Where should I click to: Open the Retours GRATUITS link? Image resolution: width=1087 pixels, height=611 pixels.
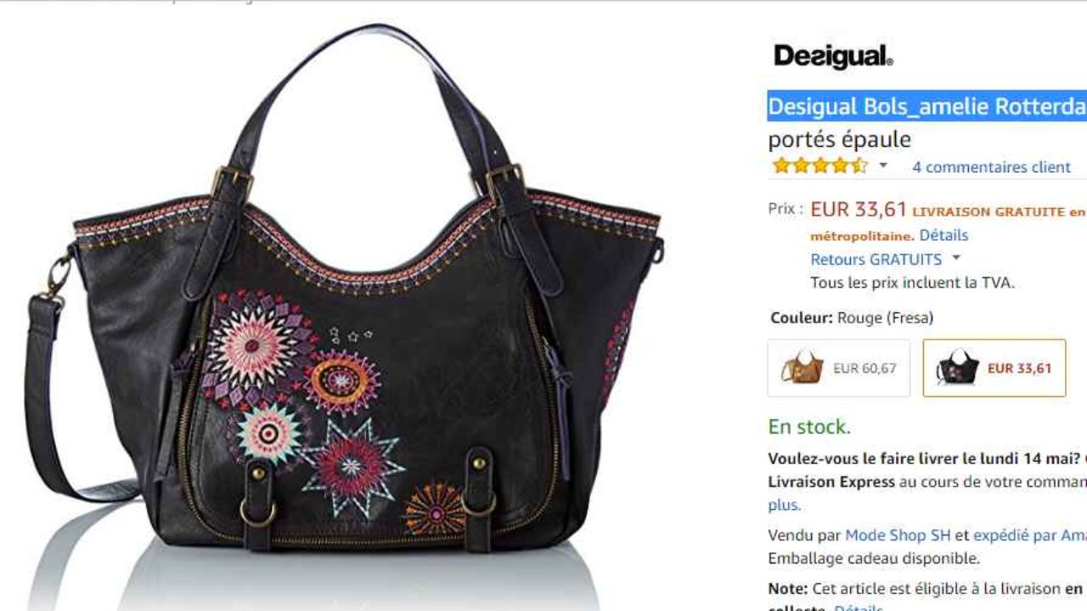(876, 259)
